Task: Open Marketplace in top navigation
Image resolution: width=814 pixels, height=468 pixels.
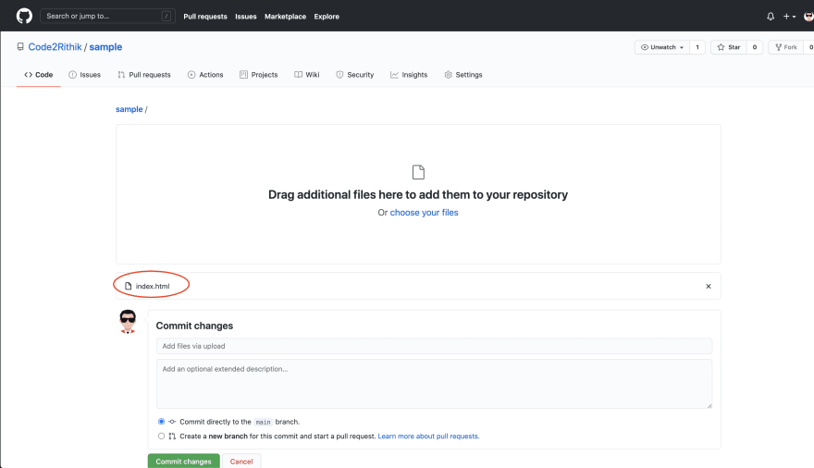Action: 285,17
